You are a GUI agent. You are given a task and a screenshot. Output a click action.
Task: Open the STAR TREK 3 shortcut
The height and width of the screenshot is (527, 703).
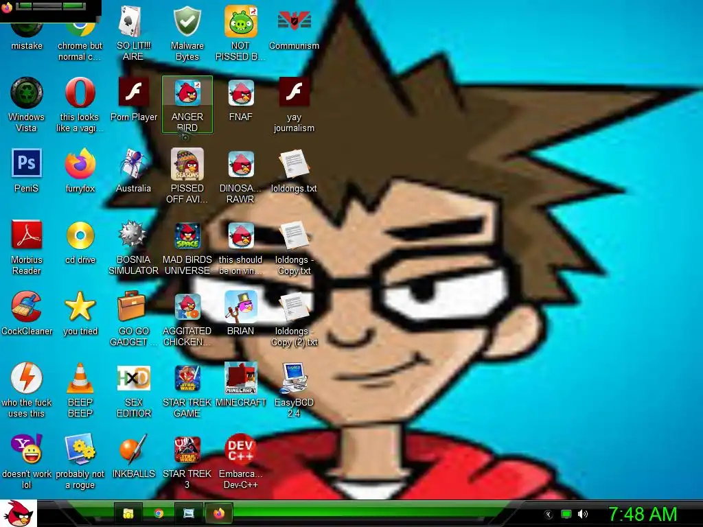pos(187,461)
